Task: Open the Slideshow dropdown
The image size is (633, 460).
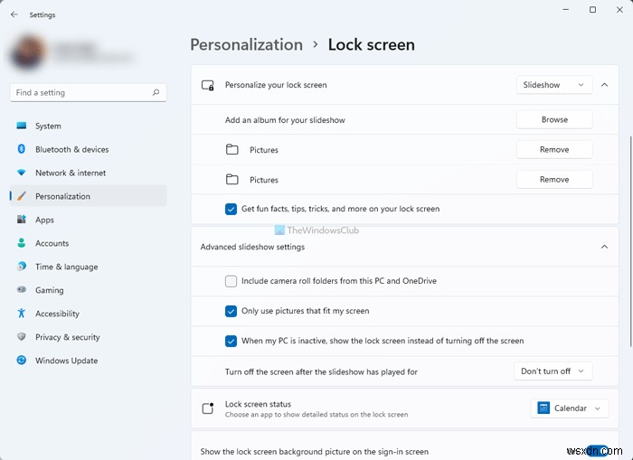Action: (x=553, y=85)
